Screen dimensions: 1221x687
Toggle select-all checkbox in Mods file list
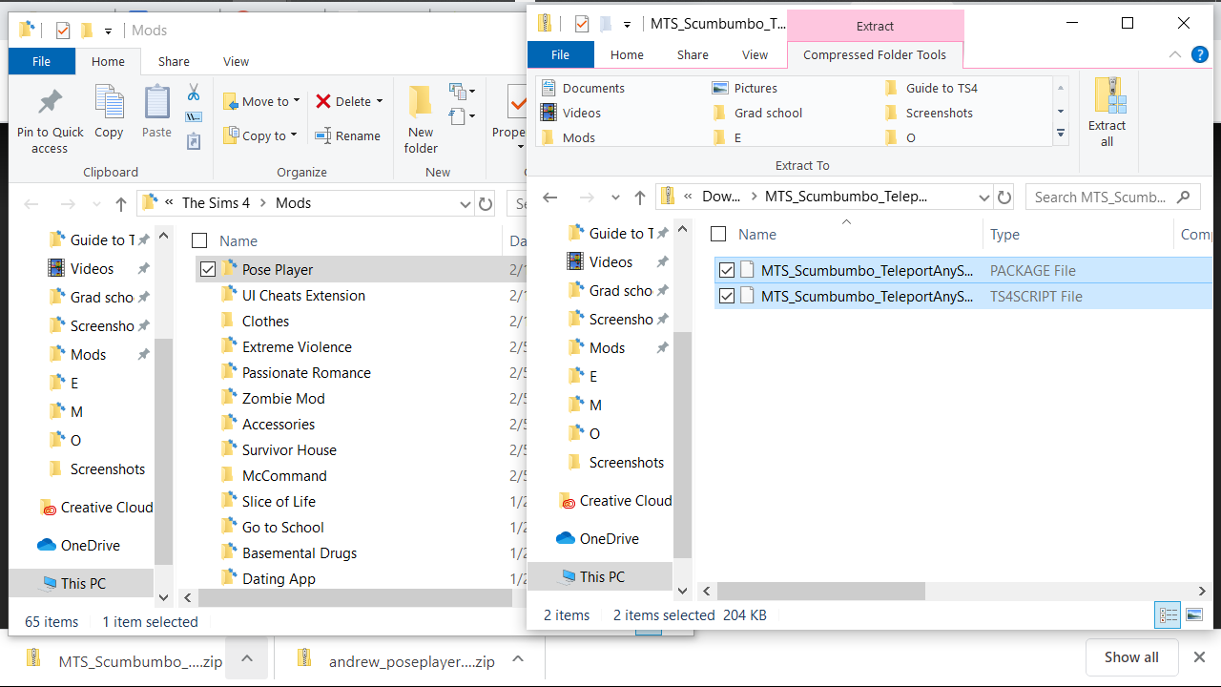click(198, 240)
